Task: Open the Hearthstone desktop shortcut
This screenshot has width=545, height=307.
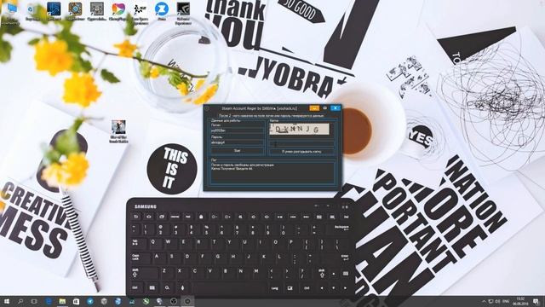Action: coord(75,12)
